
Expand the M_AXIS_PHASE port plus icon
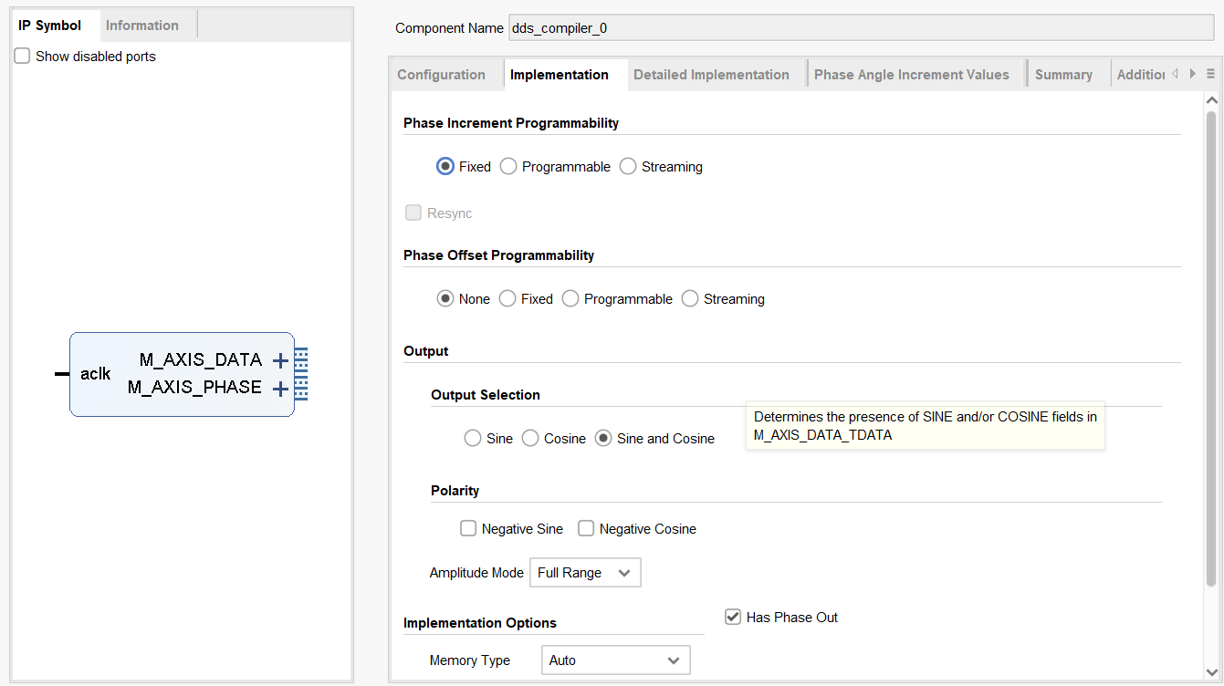281,390
